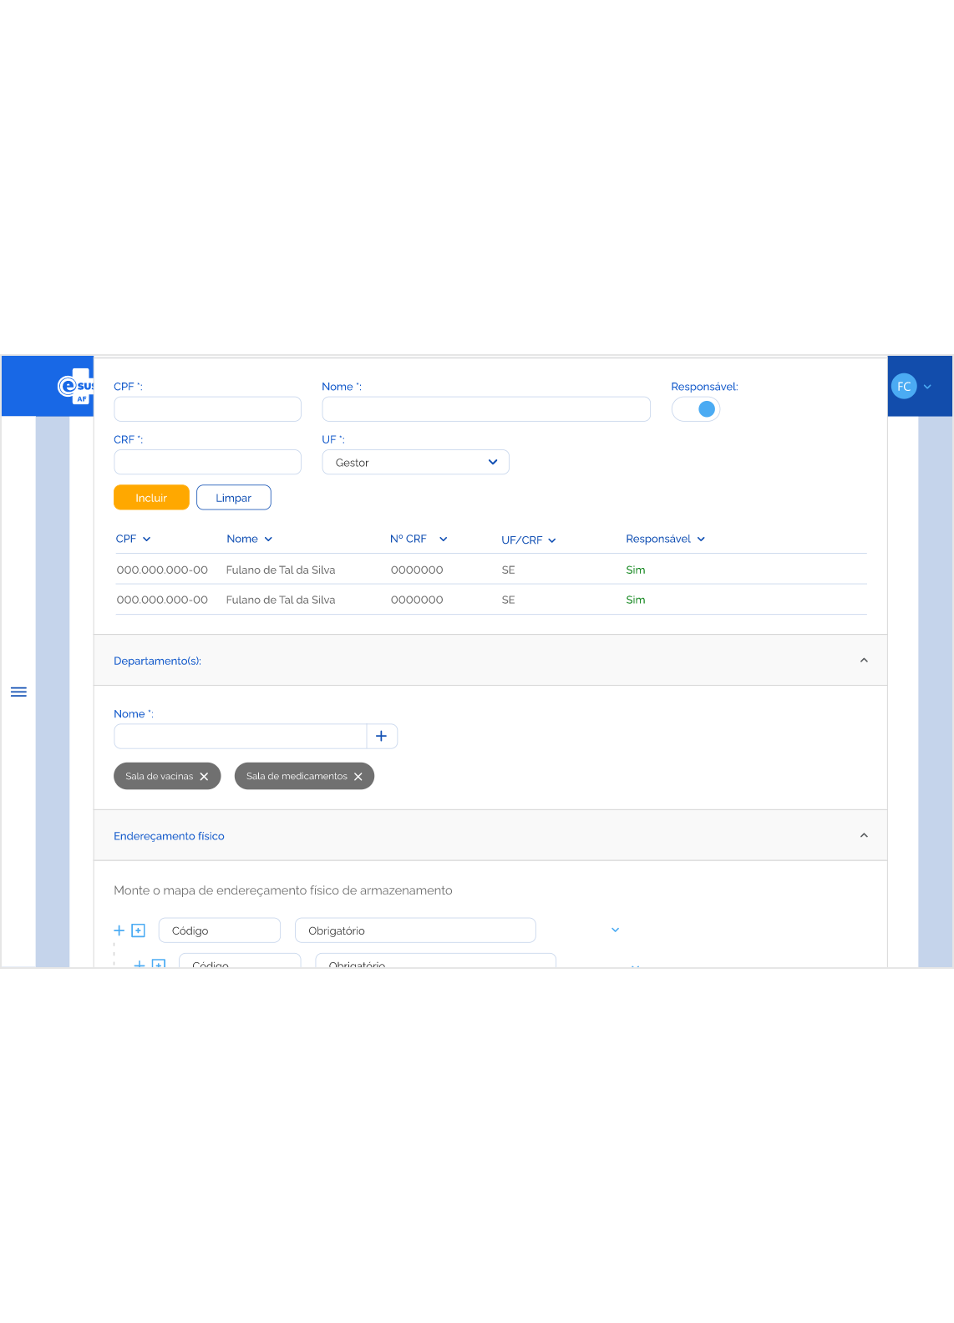Viewport: 954px width, 1323px height.
Task: Focus the top Nome input field
Action: click(485, 409)
